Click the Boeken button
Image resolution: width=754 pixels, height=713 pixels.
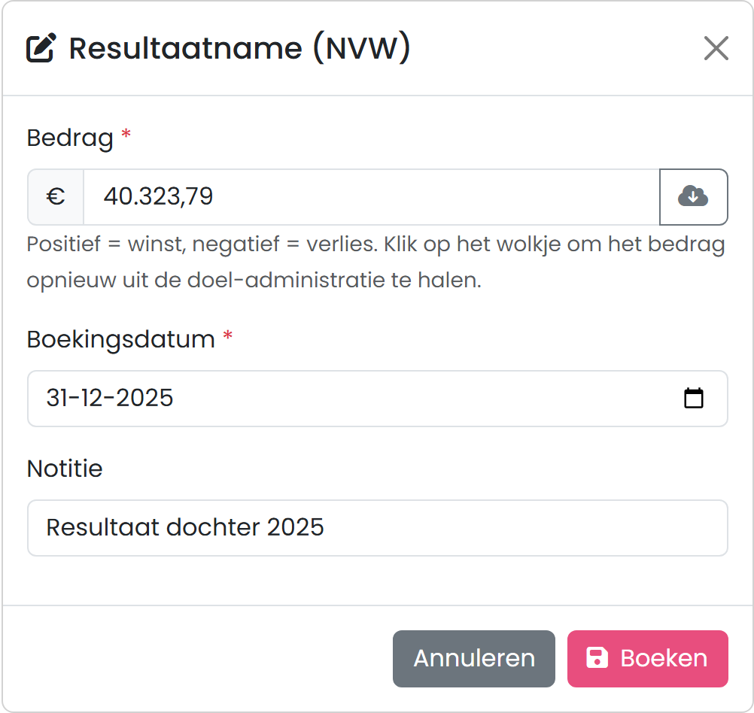coord(647,658)
